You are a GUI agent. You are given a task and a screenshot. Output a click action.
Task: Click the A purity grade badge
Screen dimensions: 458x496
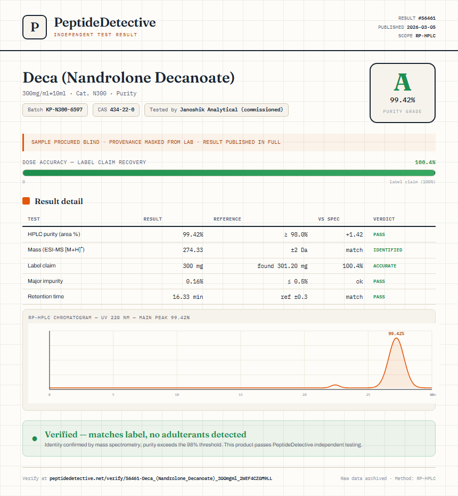(x=402, y=93)
